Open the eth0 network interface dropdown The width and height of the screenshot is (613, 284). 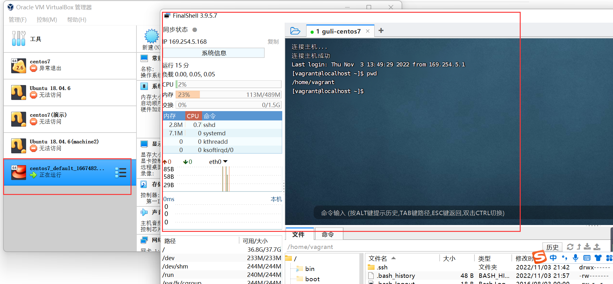pos(218,162)
